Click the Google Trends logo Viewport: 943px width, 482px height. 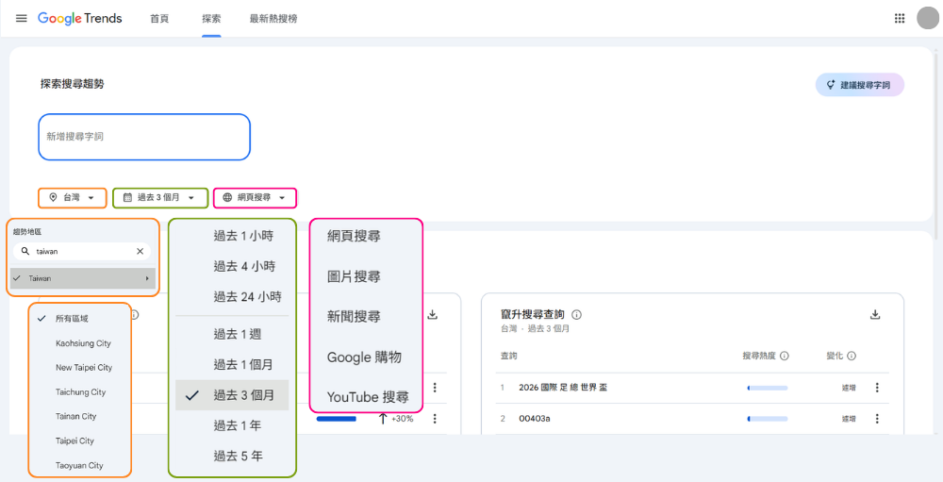click(79, 18)
